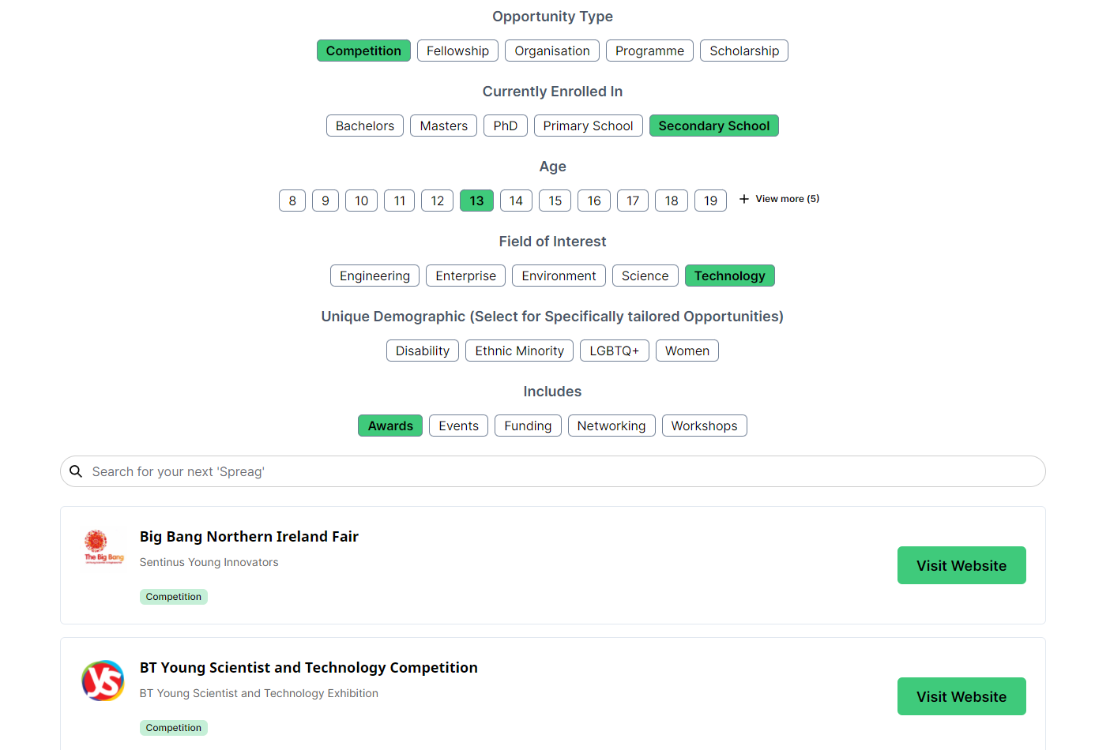Click BT Young Scientist and Technology Exhibition text
The image size is (1095, 750).
click(x=258, y=693)
